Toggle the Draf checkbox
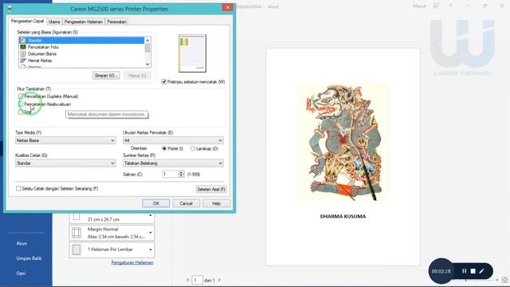 coord(21,112)
